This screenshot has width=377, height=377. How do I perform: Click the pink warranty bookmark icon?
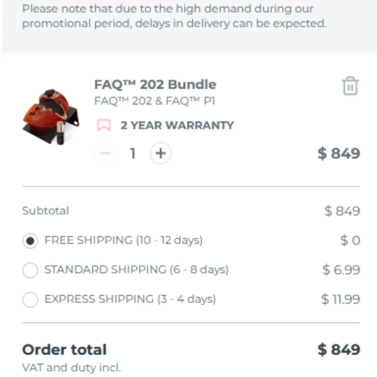(104, 125)
